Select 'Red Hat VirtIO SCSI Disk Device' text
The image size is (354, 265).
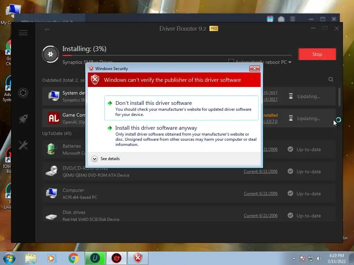click(91, 219)
